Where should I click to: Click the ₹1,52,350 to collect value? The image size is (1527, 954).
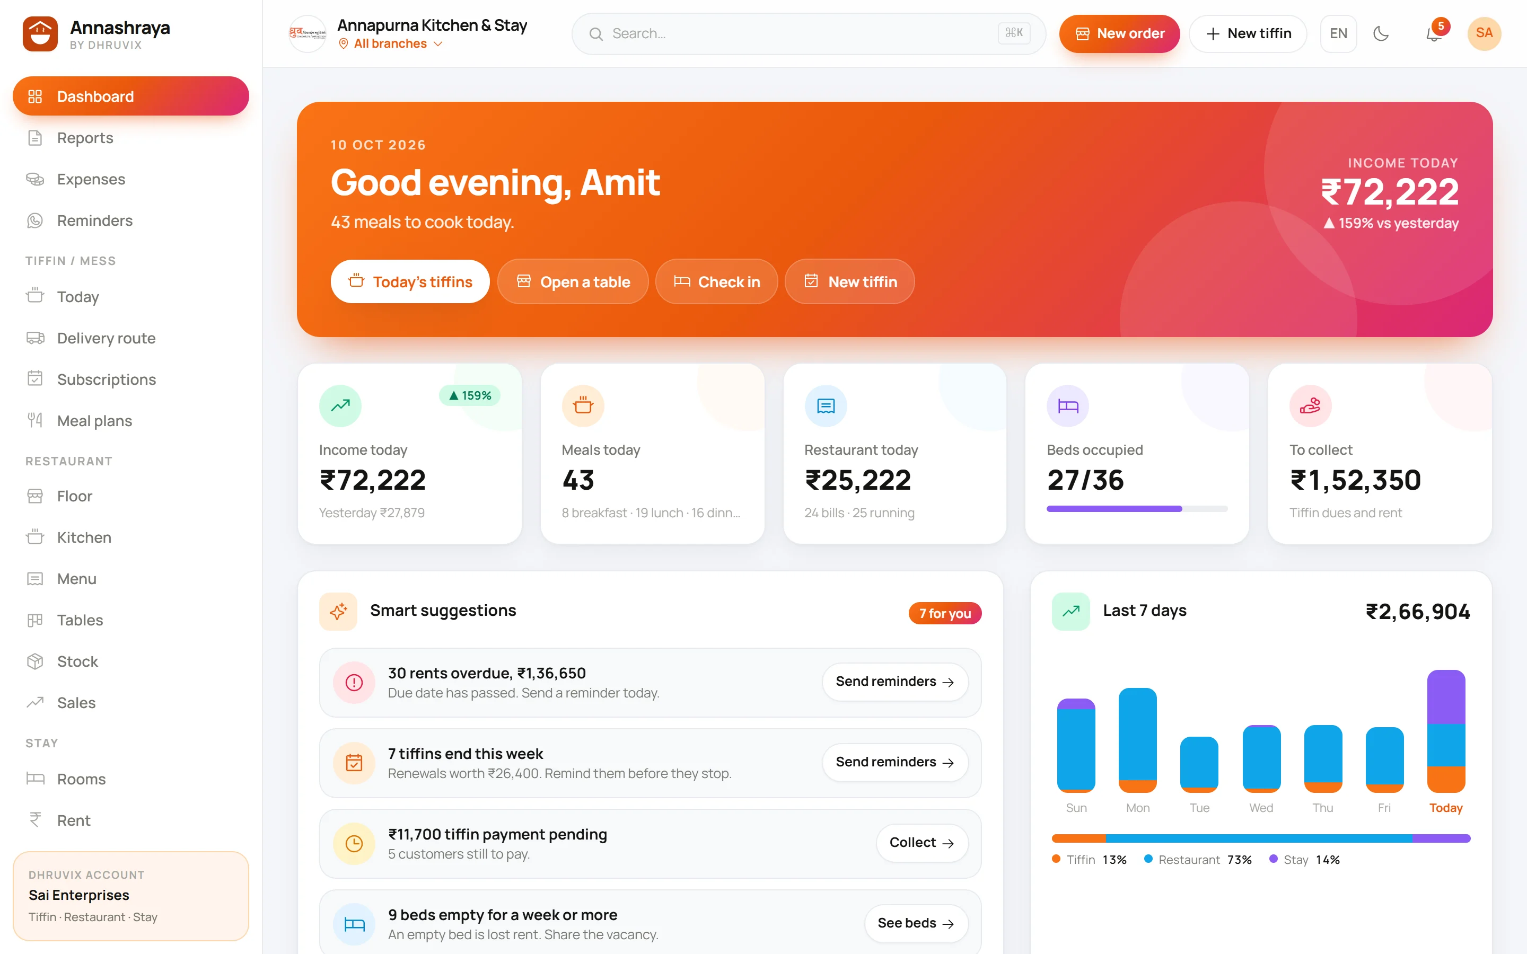[x=1355, y=480]
